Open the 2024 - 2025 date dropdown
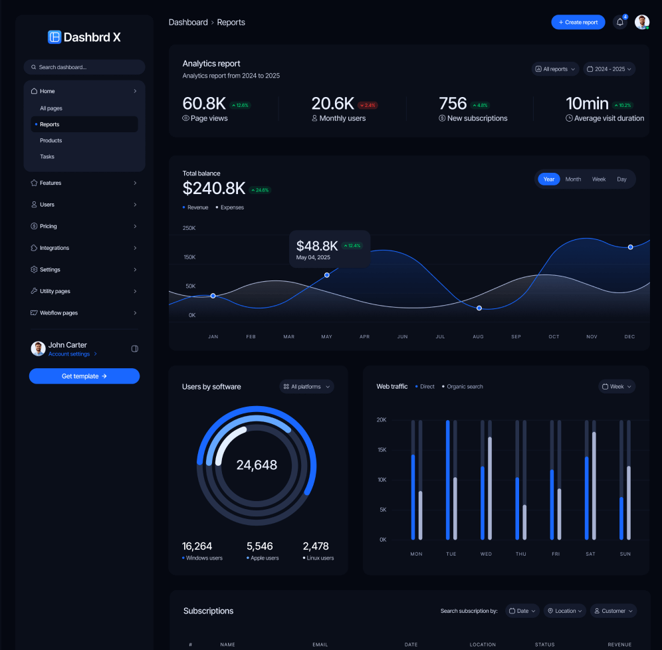This screenshot has height=650, width=662. (x=609, y=68)
